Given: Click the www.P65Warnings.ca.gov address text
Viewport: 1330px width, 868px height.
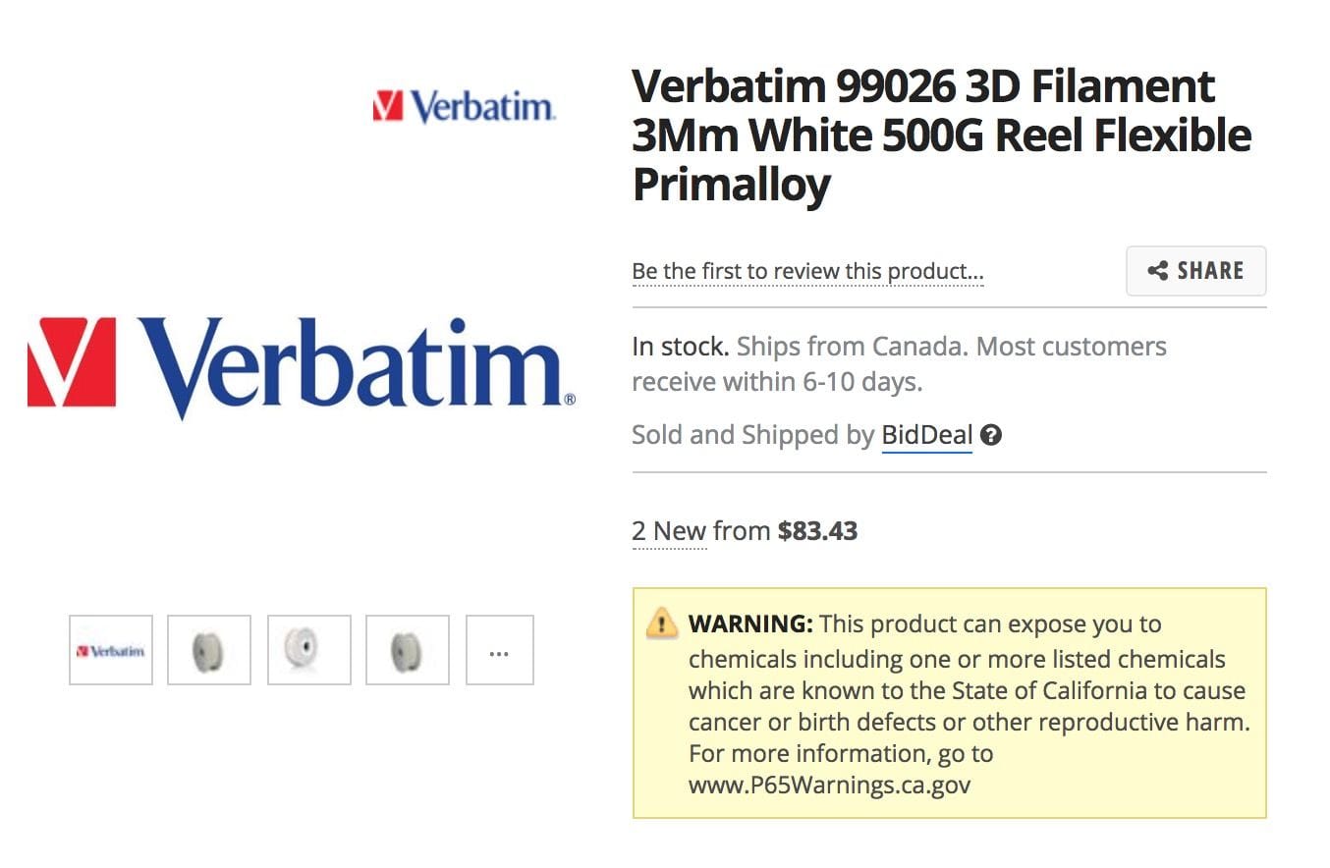Looking at the screenshot, I should [x=830, y=786].
